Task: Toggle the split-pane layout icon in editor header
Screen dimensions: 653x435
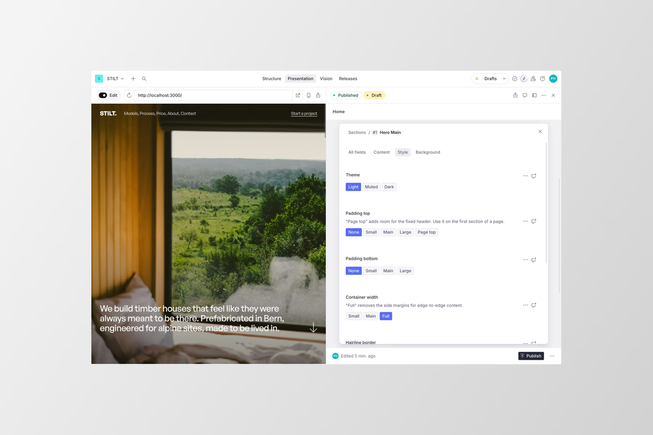Action: point(534,95)
